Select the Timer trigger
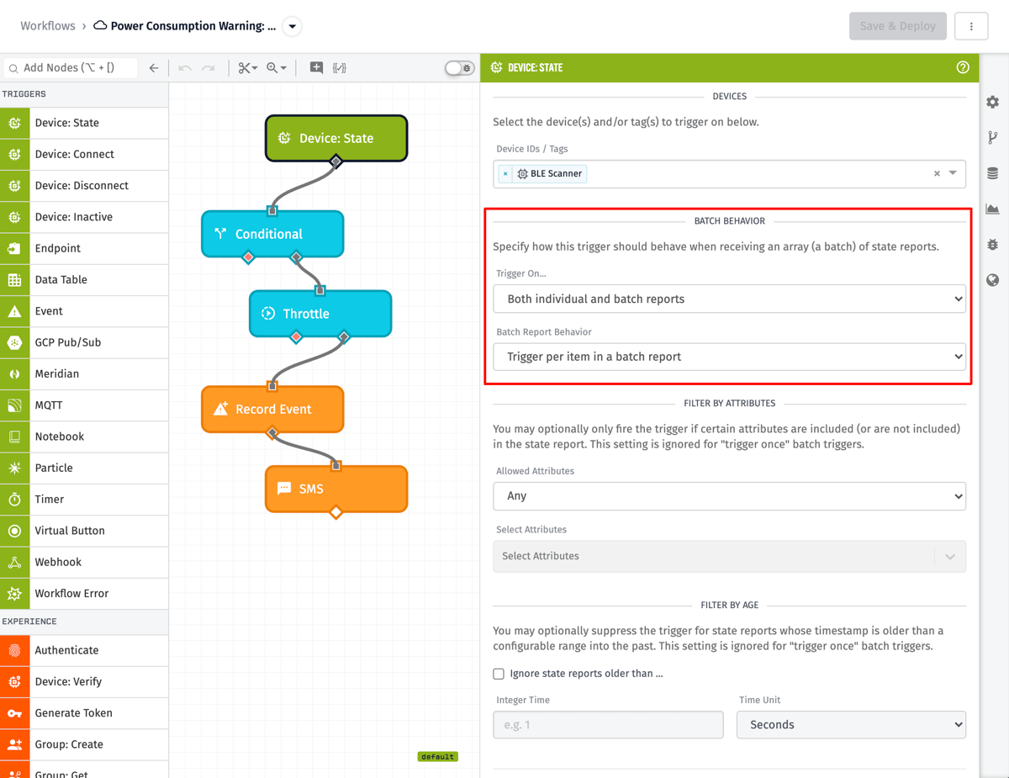Viewport: 1009px width, 778px height. (x=84, y=500)
